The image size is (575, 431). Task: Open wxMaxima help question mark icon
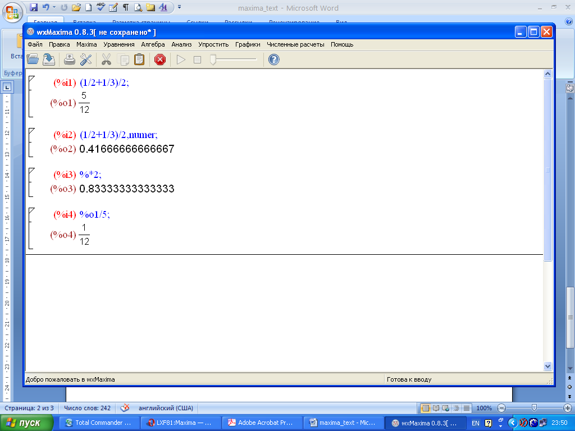(x=274, y=59)
